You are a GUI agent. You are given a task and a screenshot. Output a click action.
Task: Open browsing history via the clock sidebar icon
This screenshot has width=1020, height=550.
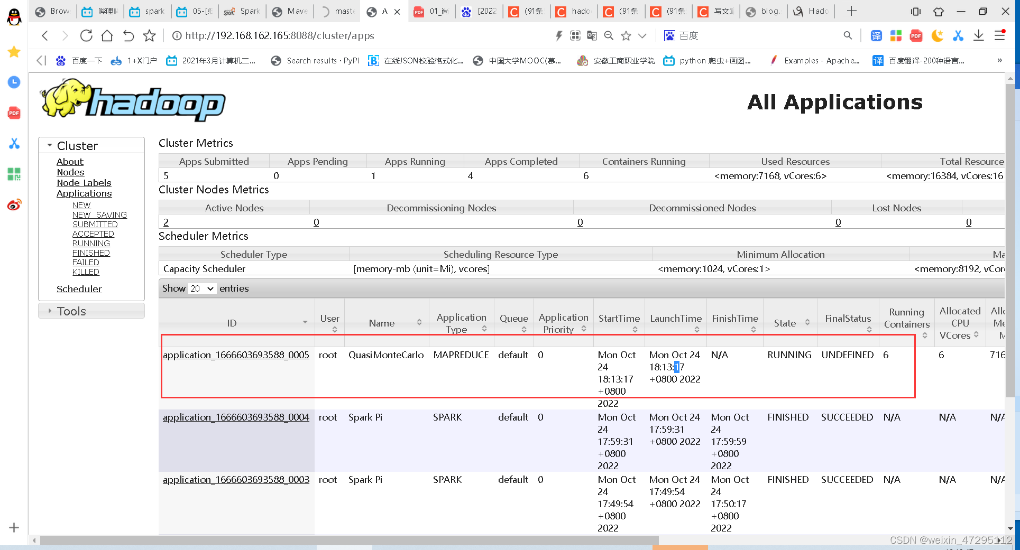click(14, 82)
